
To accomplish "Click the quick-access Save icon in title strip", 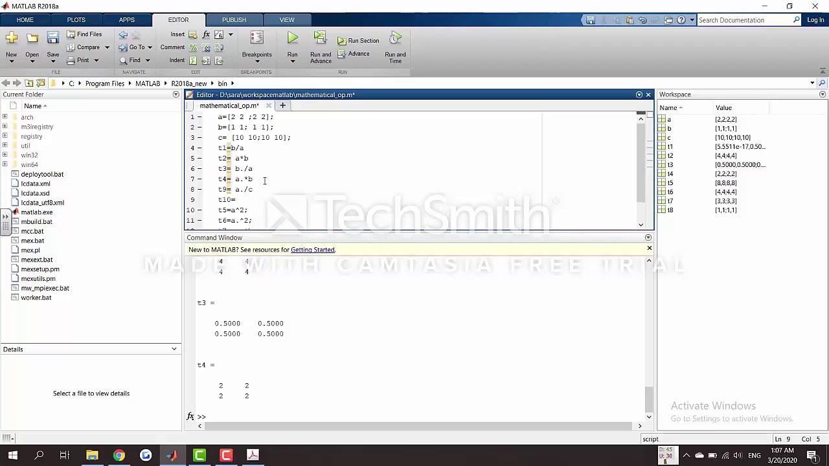I will click(591, 20).
